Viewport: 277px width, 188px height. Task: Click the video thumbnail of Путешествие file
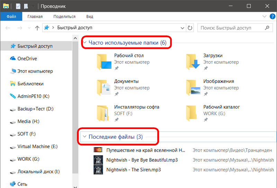point(98,150)
